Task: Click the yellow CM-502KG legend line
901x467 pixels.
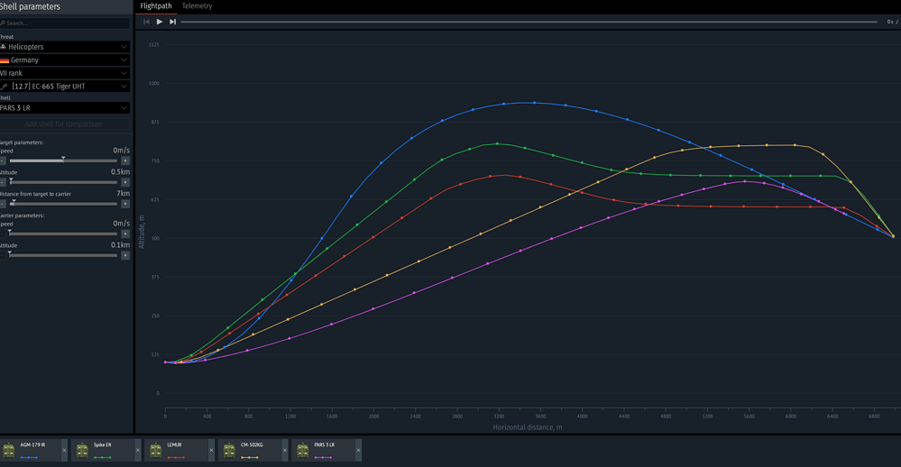Action: [x=250, y=458]
